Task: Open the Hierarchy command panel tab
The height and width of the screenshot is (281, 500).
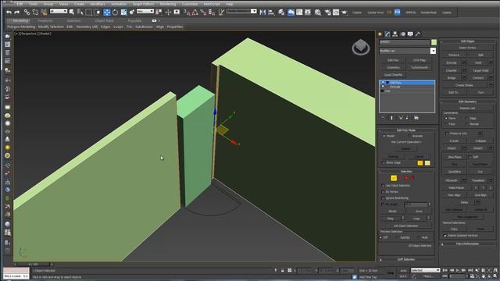Action: click(395, 34)
